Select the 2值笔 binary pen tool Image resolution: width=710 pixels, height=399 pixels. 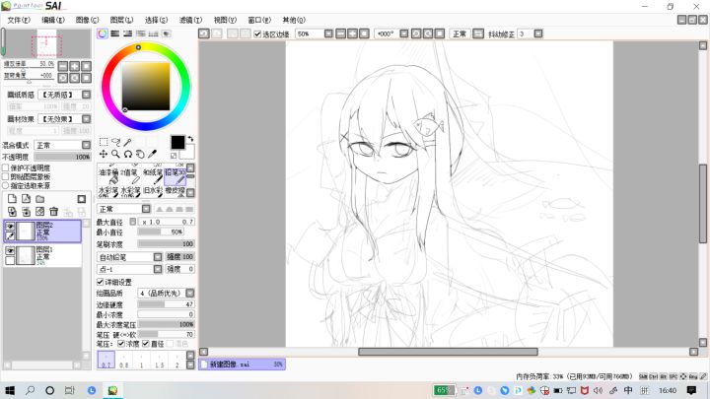(x=131, y=175)
